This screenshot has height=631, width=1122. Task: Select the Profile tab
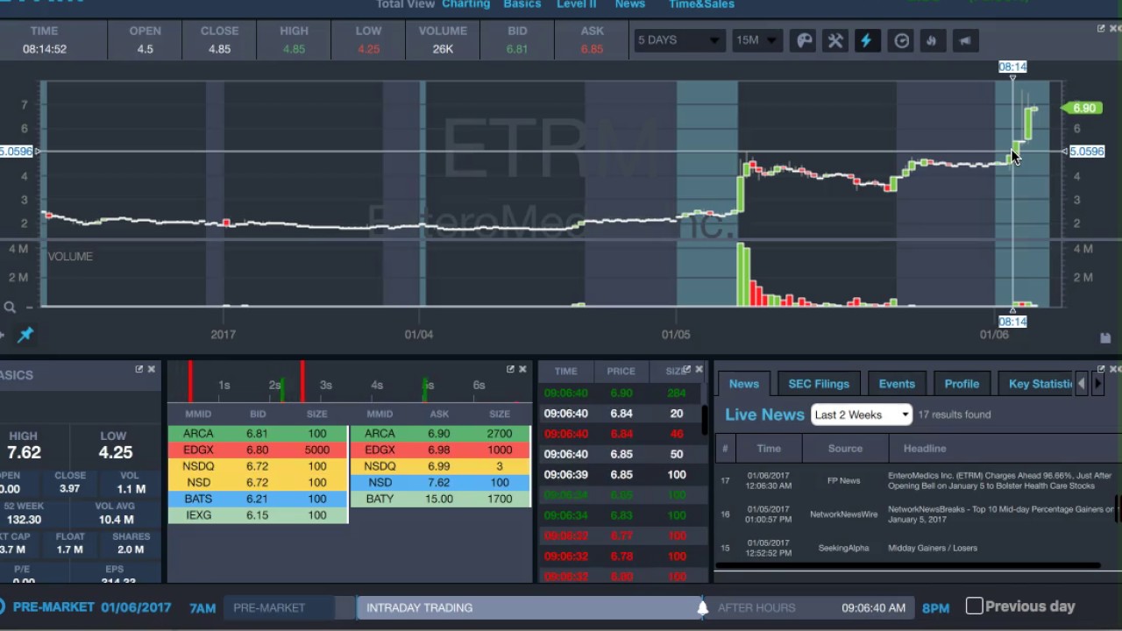tap(962, 384)
